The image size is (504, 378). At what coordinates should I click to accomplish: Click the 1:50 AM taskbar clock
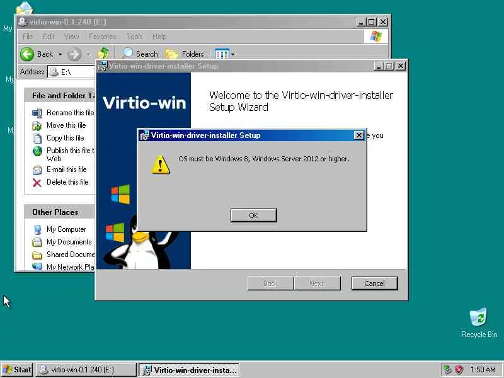483,370
